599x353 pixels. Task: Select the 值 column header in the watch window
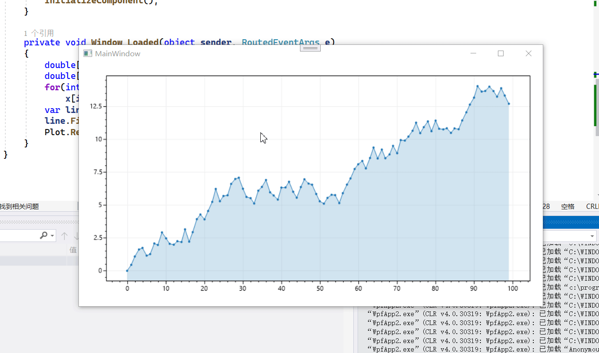(x=73, y=250)
